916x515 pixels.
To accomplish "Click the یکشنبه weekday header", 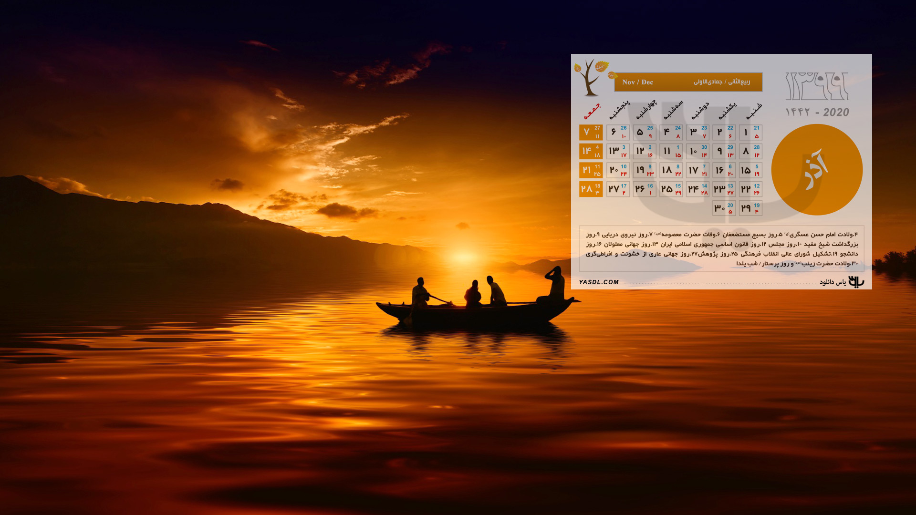I will [727, 111].
